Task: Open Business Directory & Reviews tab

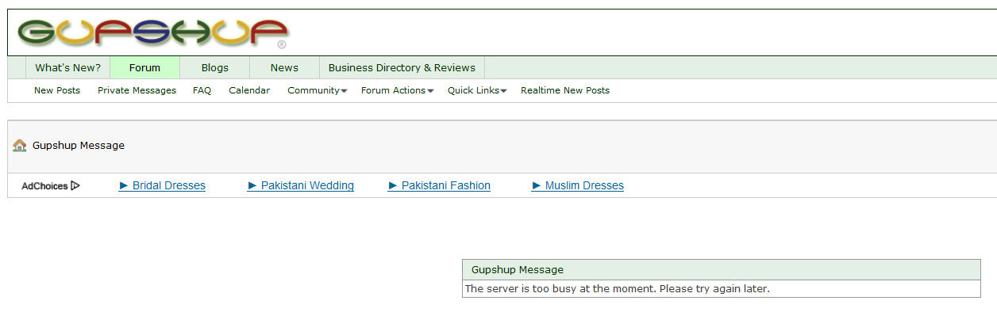Action: coord(402,68)
